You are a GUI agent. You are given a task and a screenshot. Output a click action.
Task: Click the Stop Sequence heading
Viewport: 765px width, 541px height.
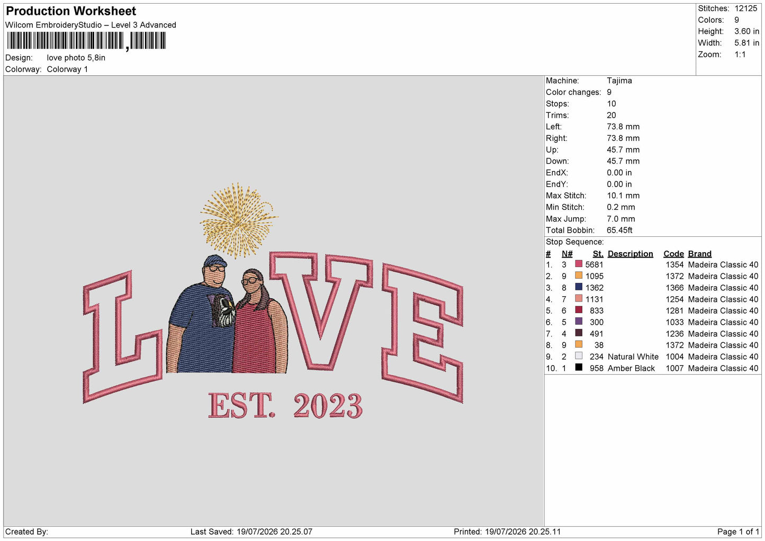pos(575,242)
